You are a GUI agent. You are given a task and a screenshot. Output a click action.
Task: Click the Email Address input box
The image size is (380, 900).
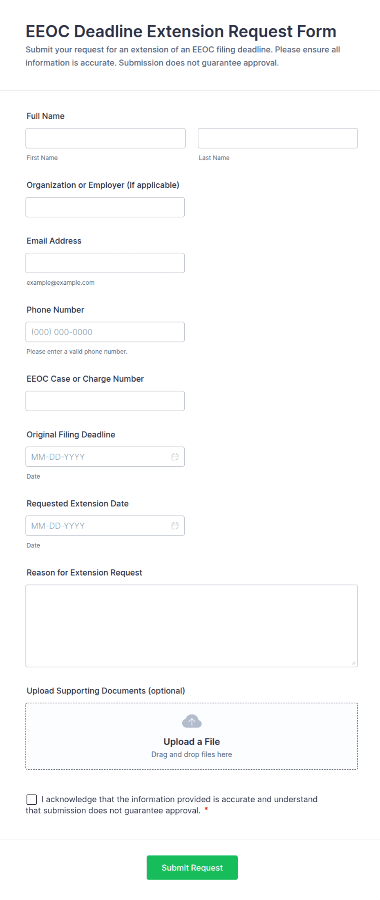point(105,263)
